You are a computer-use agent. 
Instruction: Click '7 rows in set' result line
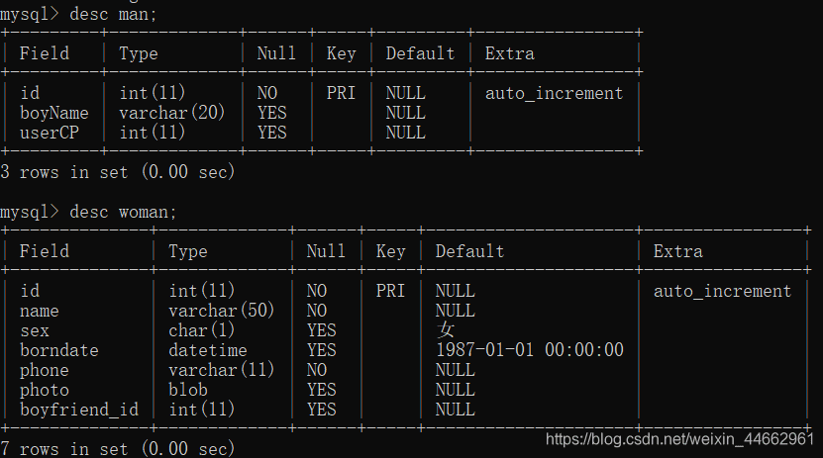(x=117, y=449)
